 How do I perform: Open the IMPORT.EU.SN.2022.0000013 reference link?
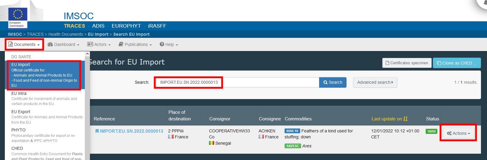[x=131, y=131]
